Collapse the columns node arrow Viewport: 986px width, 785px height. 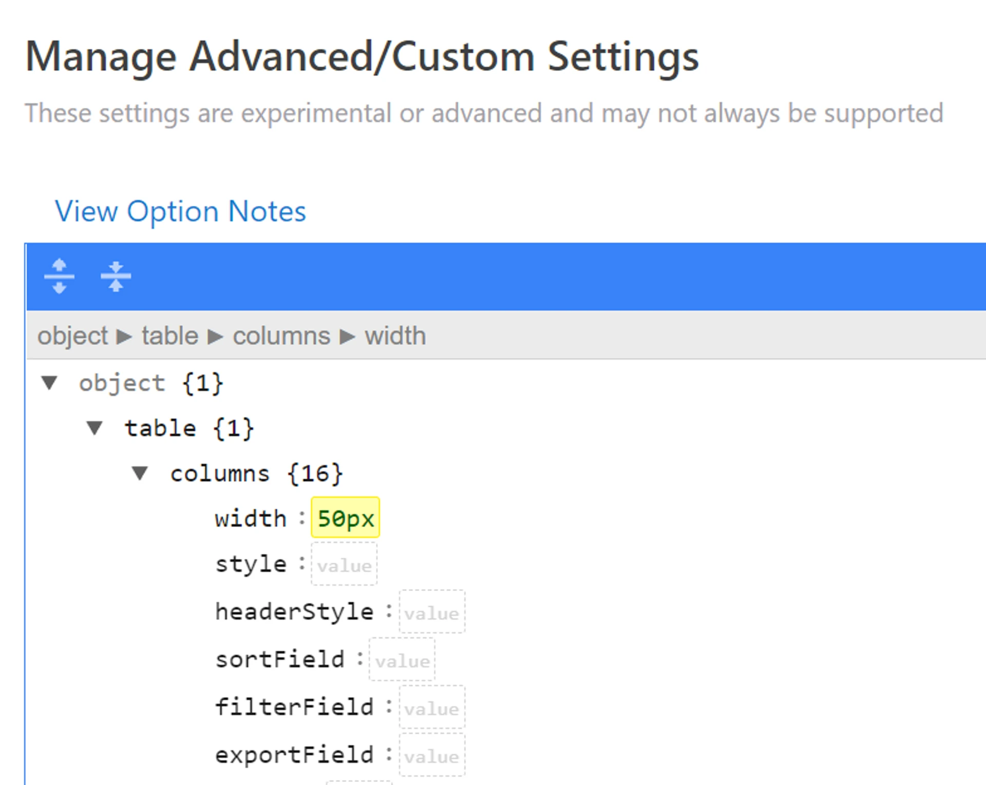tap(140, 473)
